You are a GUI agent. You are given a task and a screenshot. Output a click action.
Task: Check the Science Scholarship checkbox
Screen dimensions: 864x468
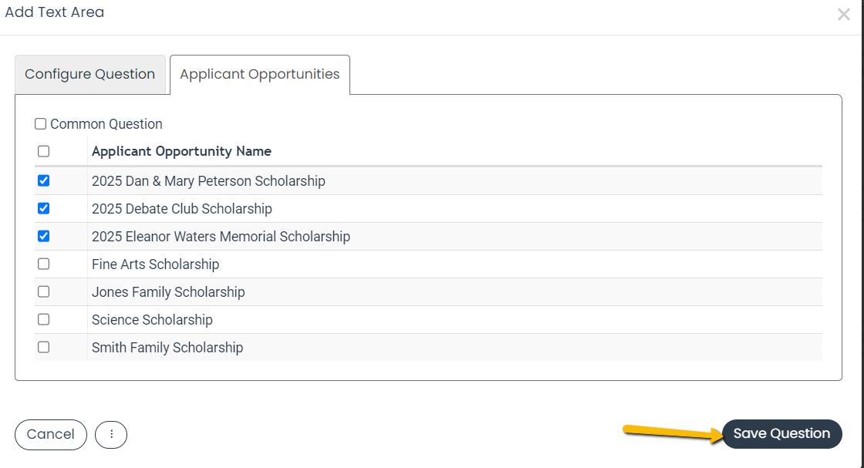point(43,319)
